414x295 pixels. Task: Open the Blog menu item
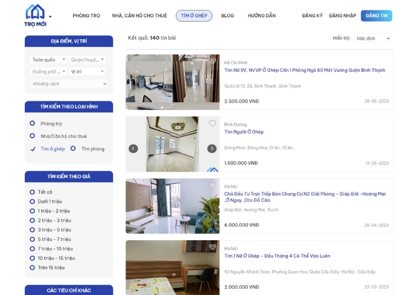[x=227, y=16]
